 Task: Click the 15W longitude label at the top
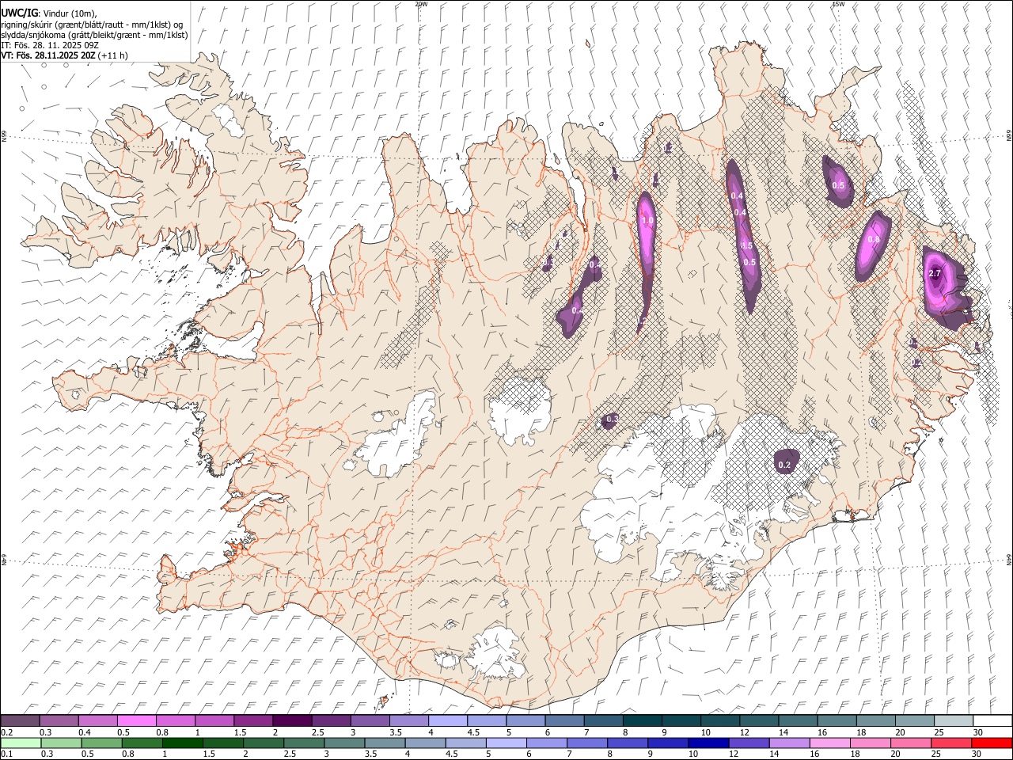click(838, 4)
